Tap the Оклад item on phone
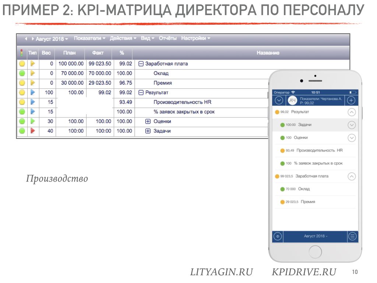Viewport: 377px width, 283px height. click(x=315, y=189)
